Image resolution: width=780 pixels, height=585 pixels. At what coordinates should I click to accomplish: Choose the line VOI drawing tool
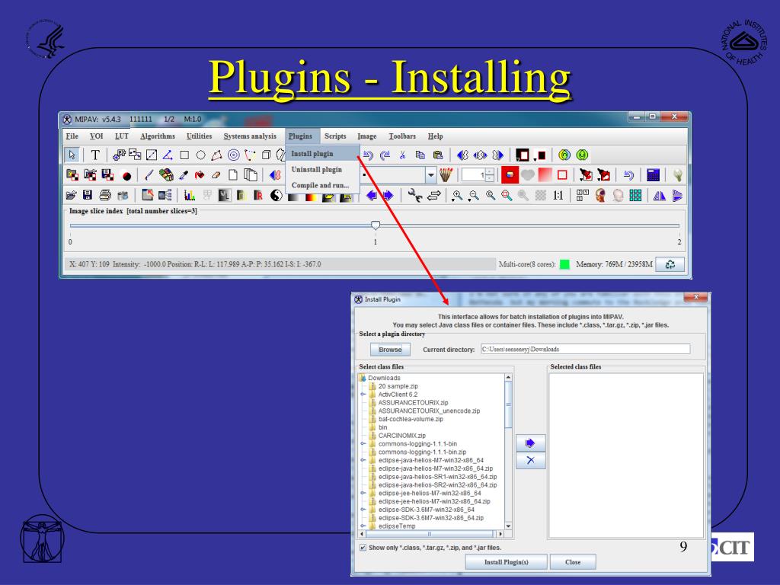(152, 155)
